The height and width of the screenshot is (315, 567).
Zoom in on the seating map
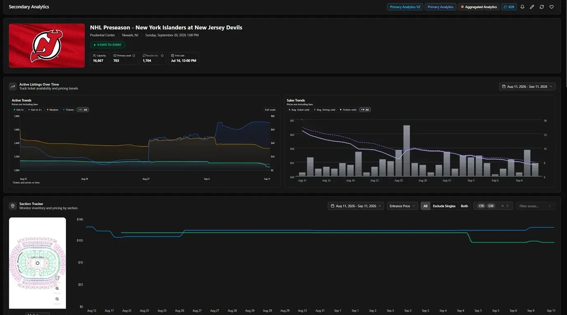[57, 289]
